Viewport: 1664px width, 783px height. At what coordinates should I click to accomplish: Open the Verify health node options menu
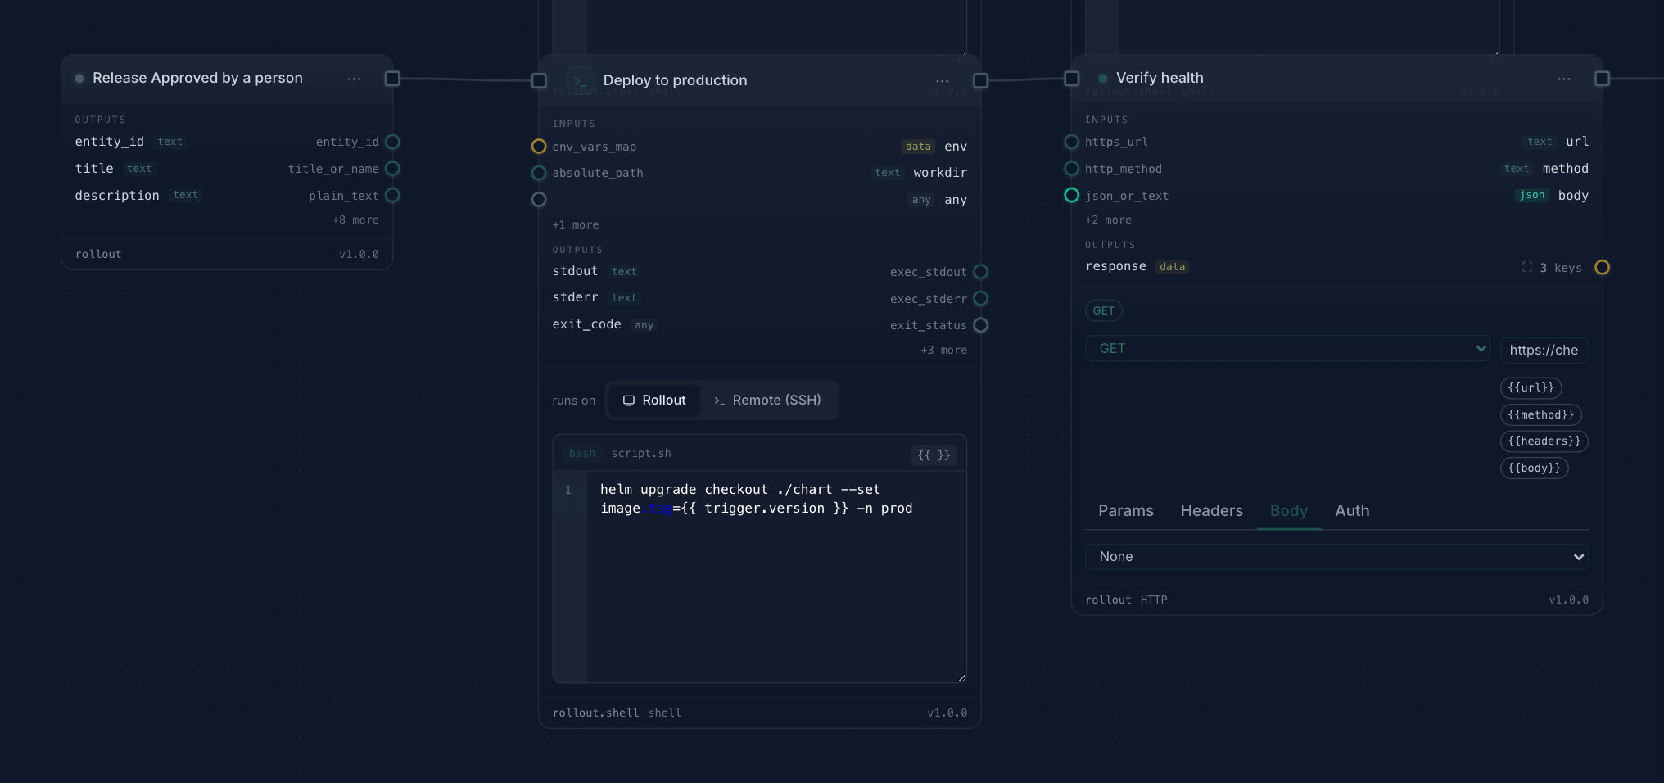(x=1563, y=79)
